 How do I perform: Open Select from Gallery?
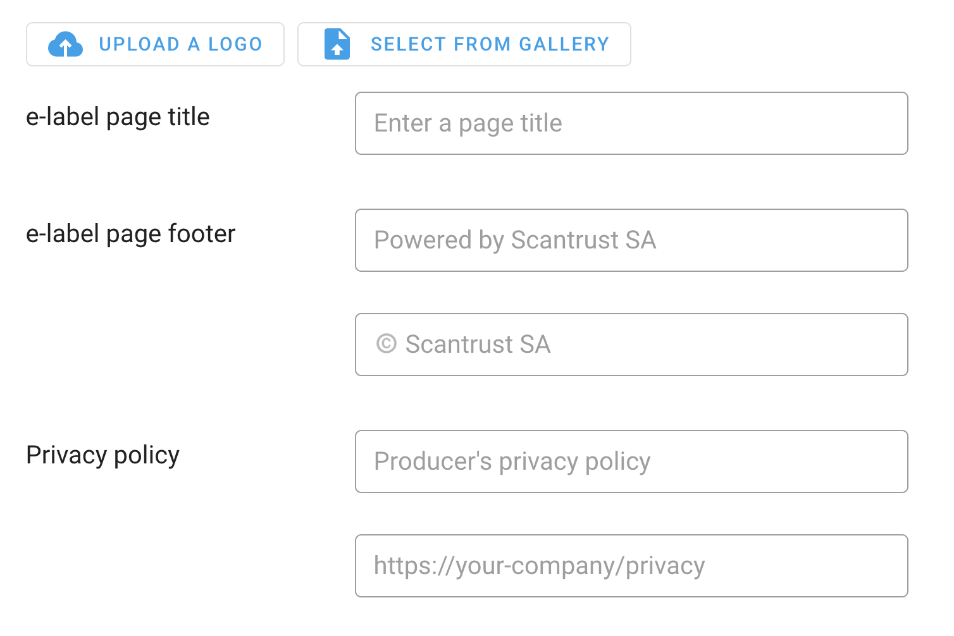464,44
